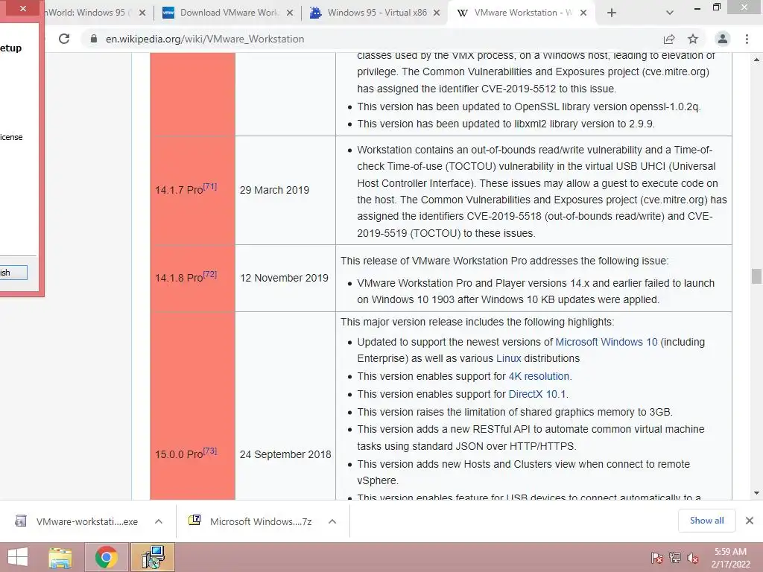Bookmark this page with the star
This screenshot has width=763, height=572.
coord(693,39)
